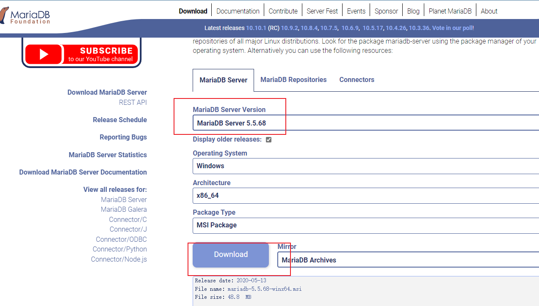Screen dimensions: 539x306
Task: Switch to the MariaDB Repositories tab
Action: pos(293,79)
